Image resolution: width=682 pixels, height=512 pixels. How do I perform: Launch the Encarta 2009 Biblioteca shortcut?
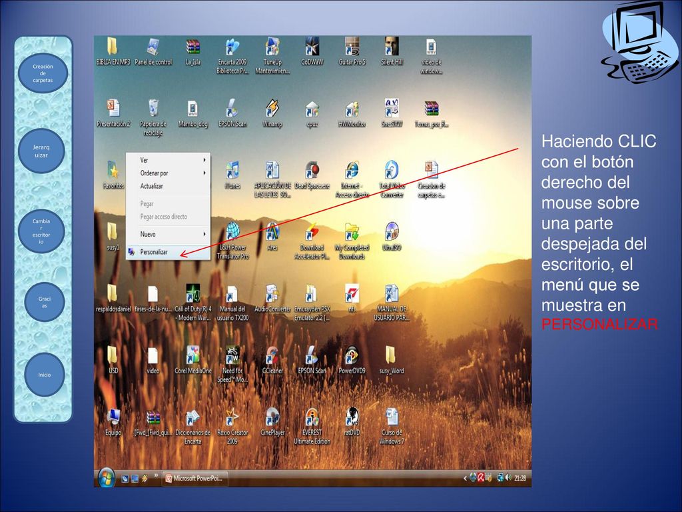click(x=232, y=47)
